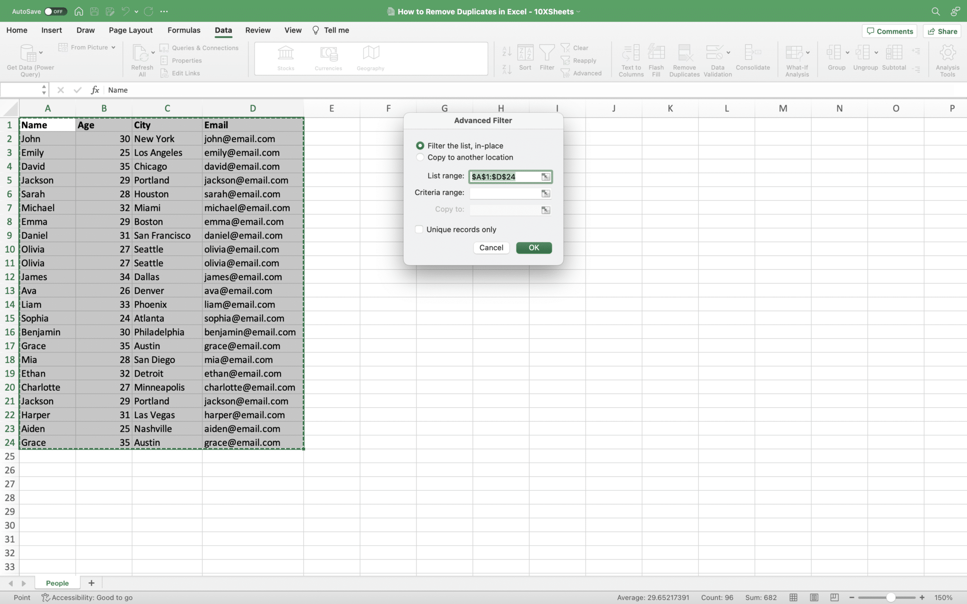Viewport: 967px width, 604px height.
Task: Open the What-If Analysis dropdown
Action: 808,52
